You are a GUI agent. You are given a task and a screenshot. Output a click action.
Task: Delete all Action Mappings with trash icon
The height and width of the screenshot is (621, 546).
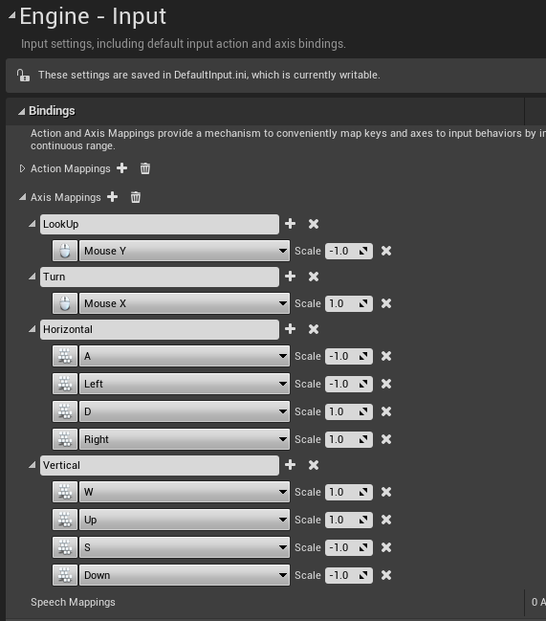coord(144,168)
